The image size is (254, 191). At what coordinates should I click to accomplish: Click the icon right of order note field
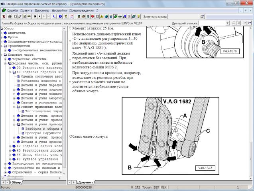point(202,16)
